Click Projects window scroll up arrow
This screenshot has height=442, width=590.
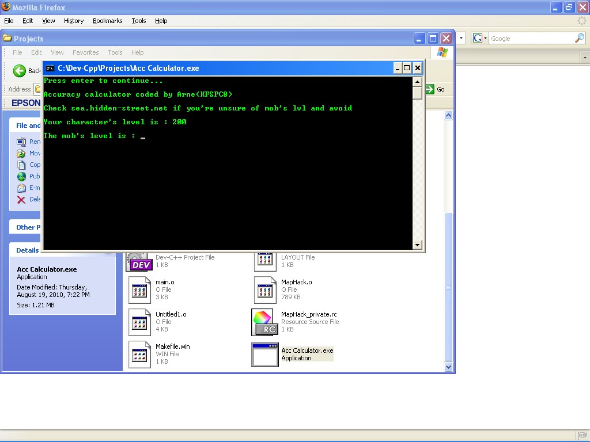pos(448,115)
